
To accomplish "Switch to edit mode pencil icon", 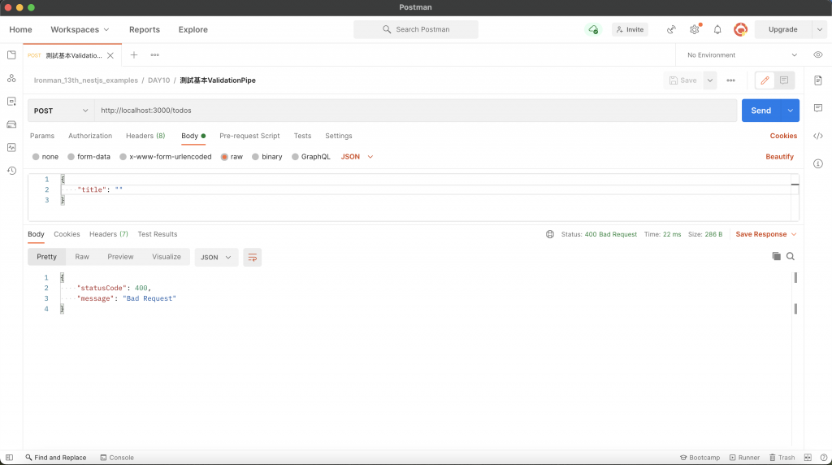I will point(765,80).
